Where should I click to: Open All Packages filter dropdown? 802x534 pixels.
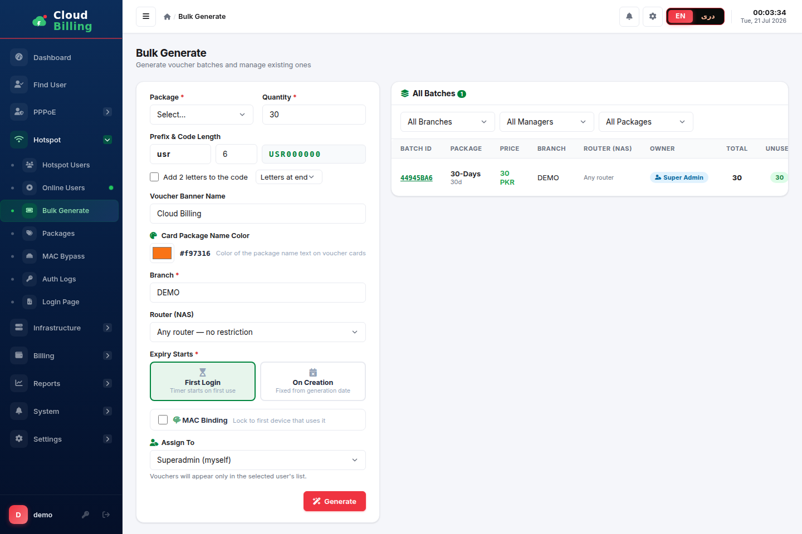(646, 122)
